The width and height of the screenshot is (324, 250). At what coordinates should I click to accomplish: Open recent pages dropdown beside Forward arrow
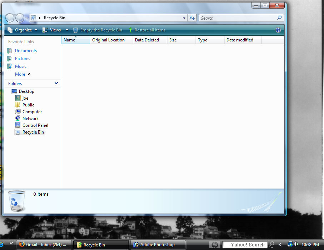pos(27,18)
